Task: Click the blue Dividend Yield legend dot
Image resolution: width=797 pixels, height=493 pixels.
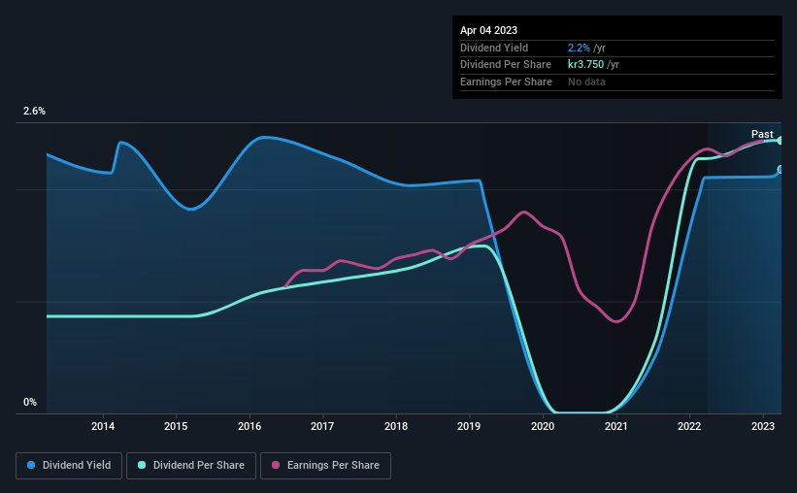Action: point(31,465)
